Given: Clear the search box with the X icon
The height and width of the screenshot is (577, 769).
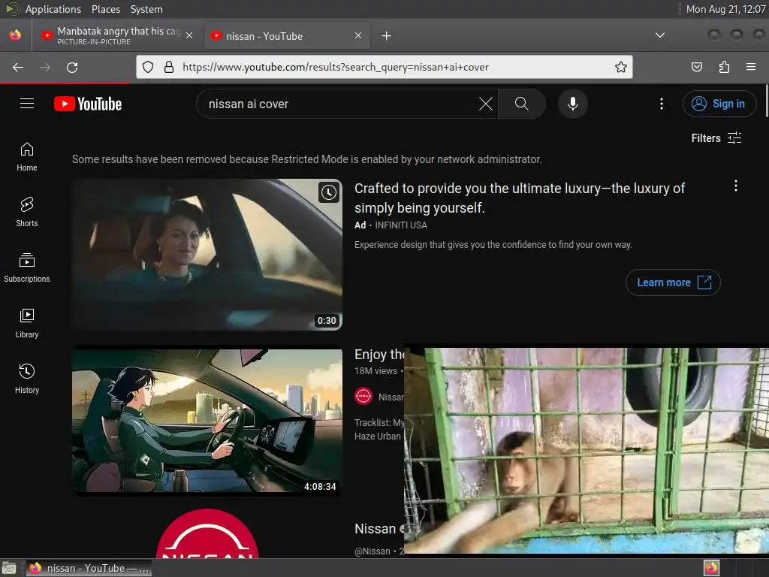Looking at the screenshot, I should [486, 104].
